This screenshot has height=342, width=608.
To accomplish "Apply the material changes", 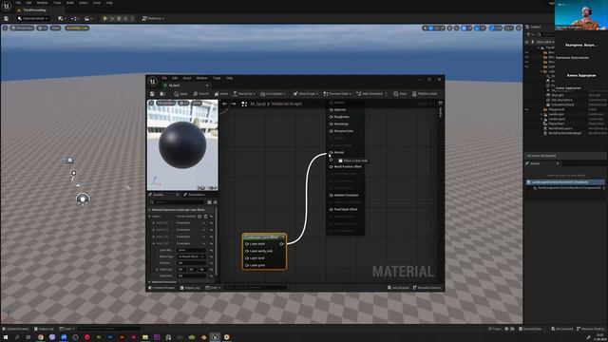I will [180, 94].
